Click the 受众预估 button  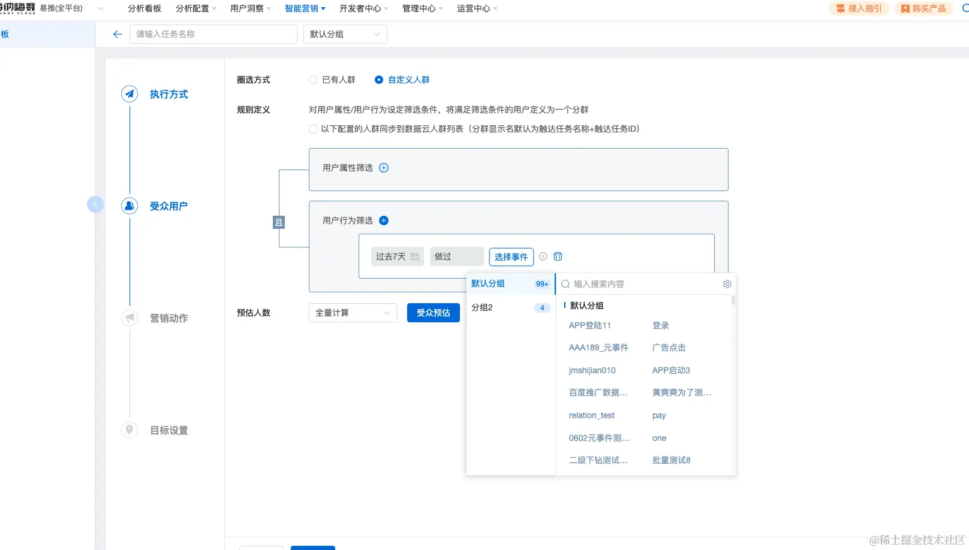[x=434, y=313]
